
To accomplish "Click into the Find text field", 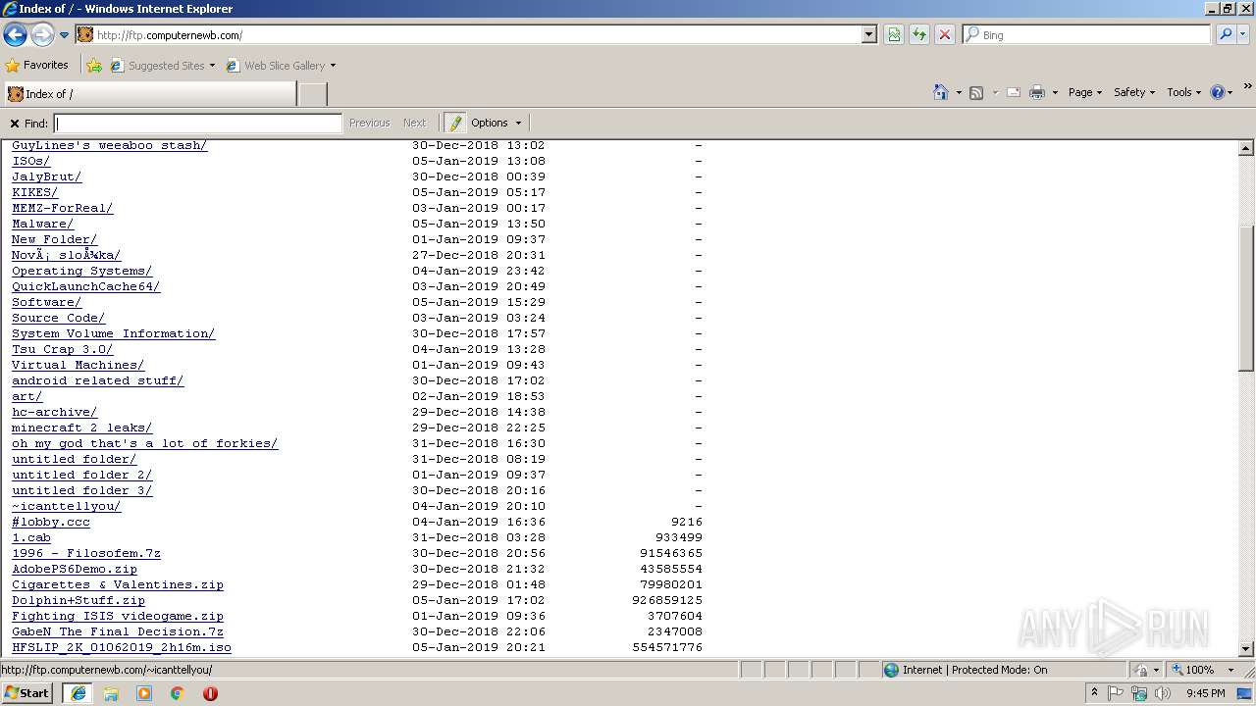I will point(198,124).
